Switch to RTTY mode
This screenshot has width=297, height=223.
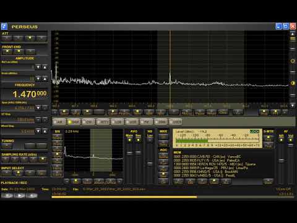pos(103,122)
